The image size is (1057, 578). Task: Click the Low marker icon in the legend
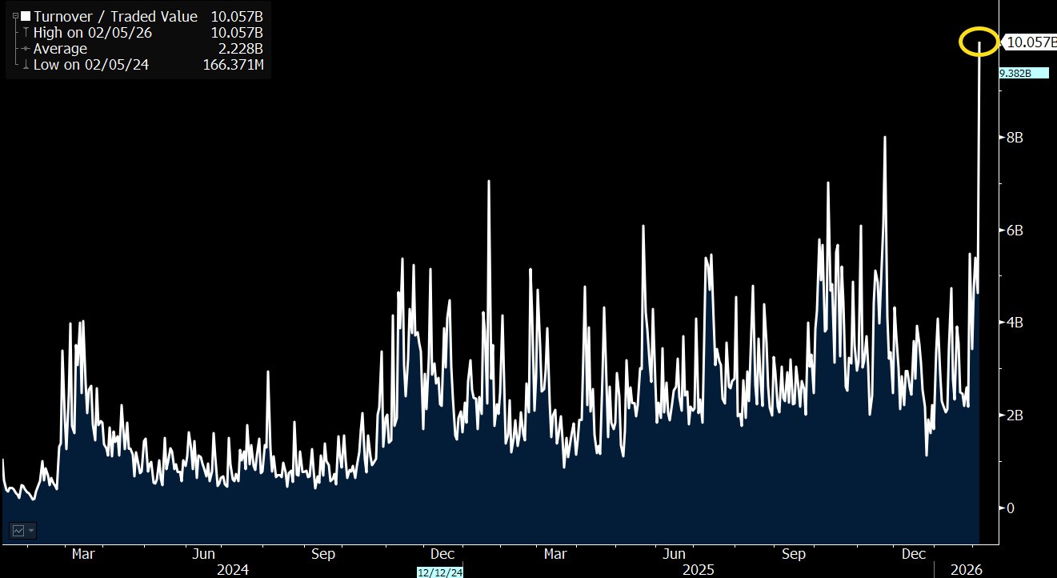tap(25, 65)
